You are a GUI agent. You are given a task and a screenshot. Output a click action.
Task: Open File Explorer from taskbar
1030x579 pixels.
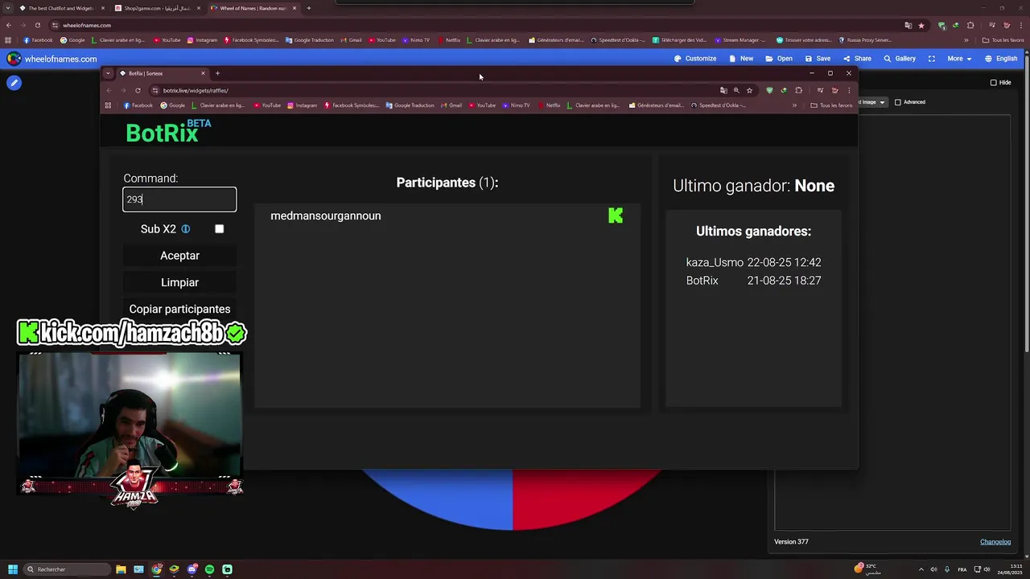tap(122, 569)
